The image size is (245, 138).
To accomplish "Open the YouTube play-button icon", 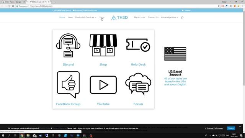I will (103, 85).
